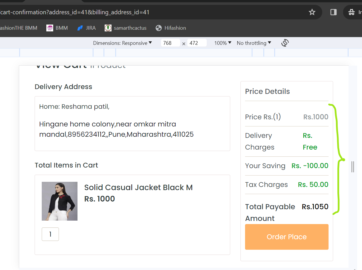Screen dimensions: 362x270
Task: Expand the Dimensions: Responsive dropdown
Action: coord(123,43)
